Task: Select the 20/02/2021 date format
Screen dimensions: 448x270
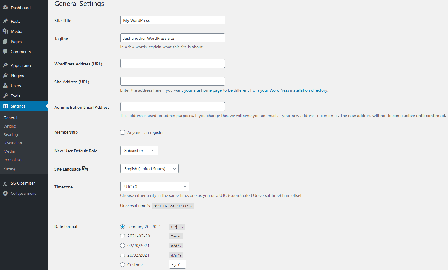Action: [123, 255]
